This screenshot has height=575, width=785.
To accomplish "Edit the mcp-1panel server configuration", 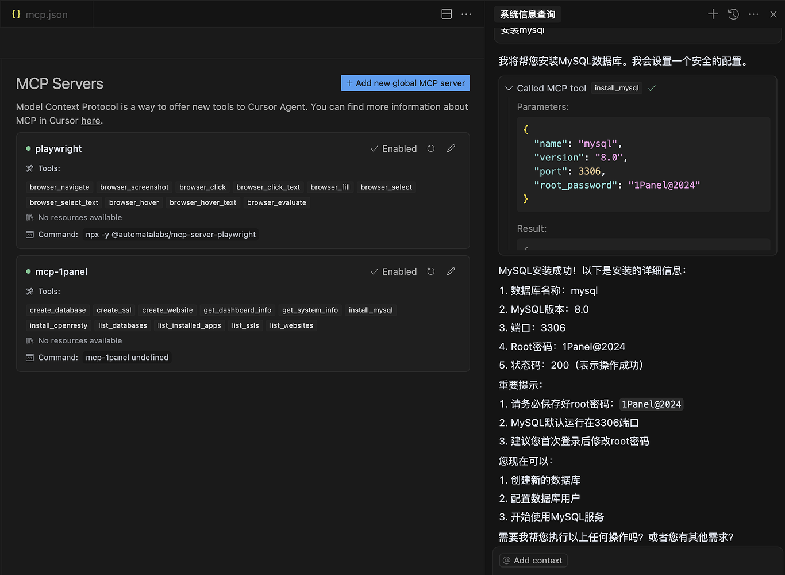I will point(451,271).
